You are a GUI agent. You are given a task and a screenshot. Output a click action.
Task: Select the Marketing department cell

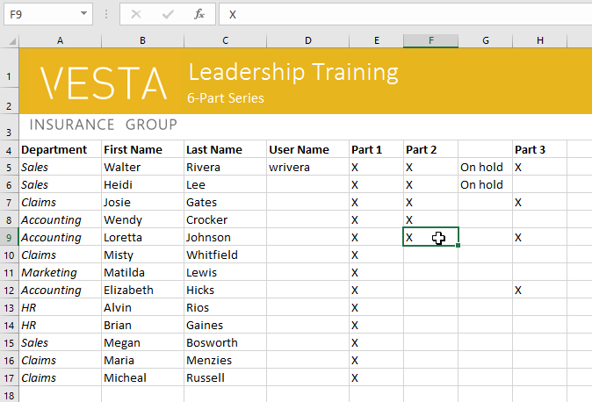50,273
